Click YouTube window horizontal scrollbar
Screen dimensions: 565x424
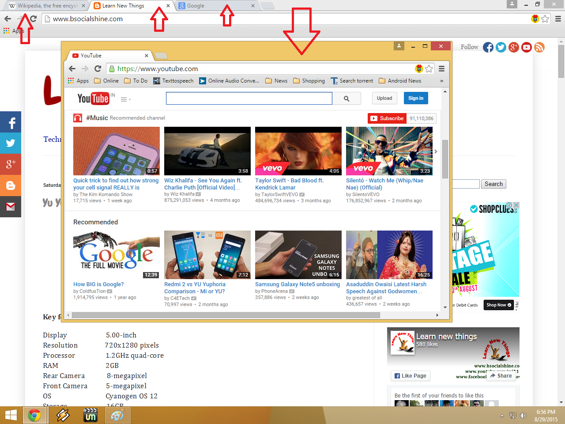coord(226,315)
